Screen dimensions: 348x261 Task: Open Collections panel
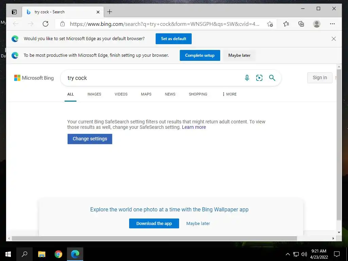[x=301, y=24]
